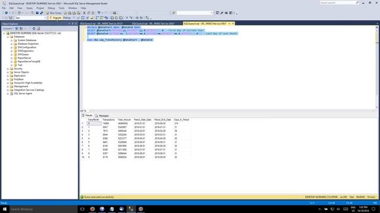The image size is (380, 213).
Task: Select the DWQueue database
Action: click(23, 54)
